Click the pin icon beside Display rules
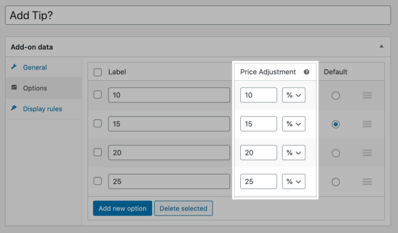The height and width of the screenshot is (233, 398). click(14, 109)
